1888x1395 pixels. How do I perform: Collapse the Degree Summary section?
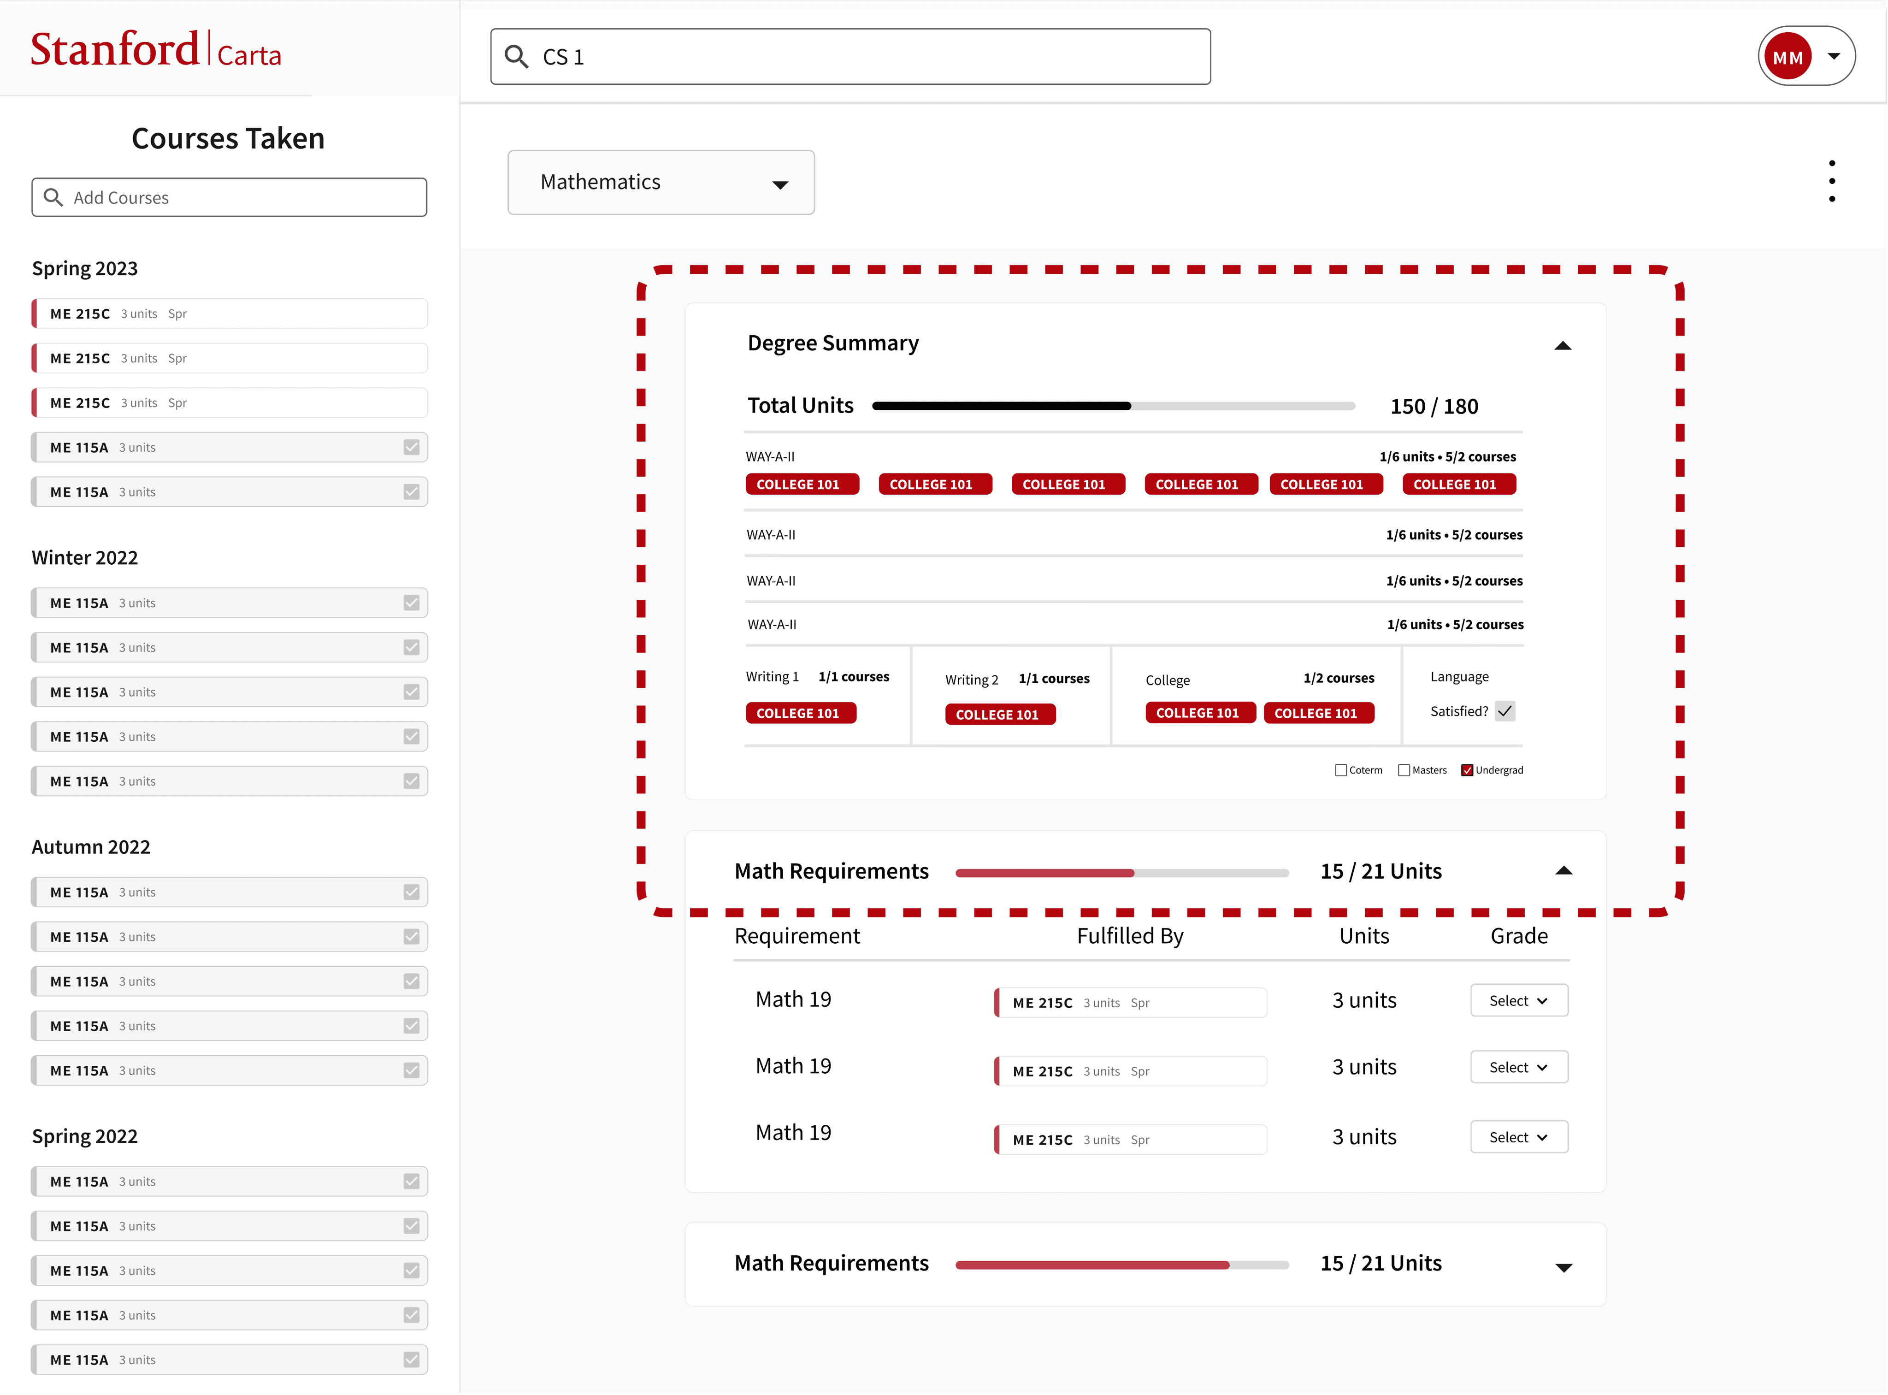[x=1563, y=345]
